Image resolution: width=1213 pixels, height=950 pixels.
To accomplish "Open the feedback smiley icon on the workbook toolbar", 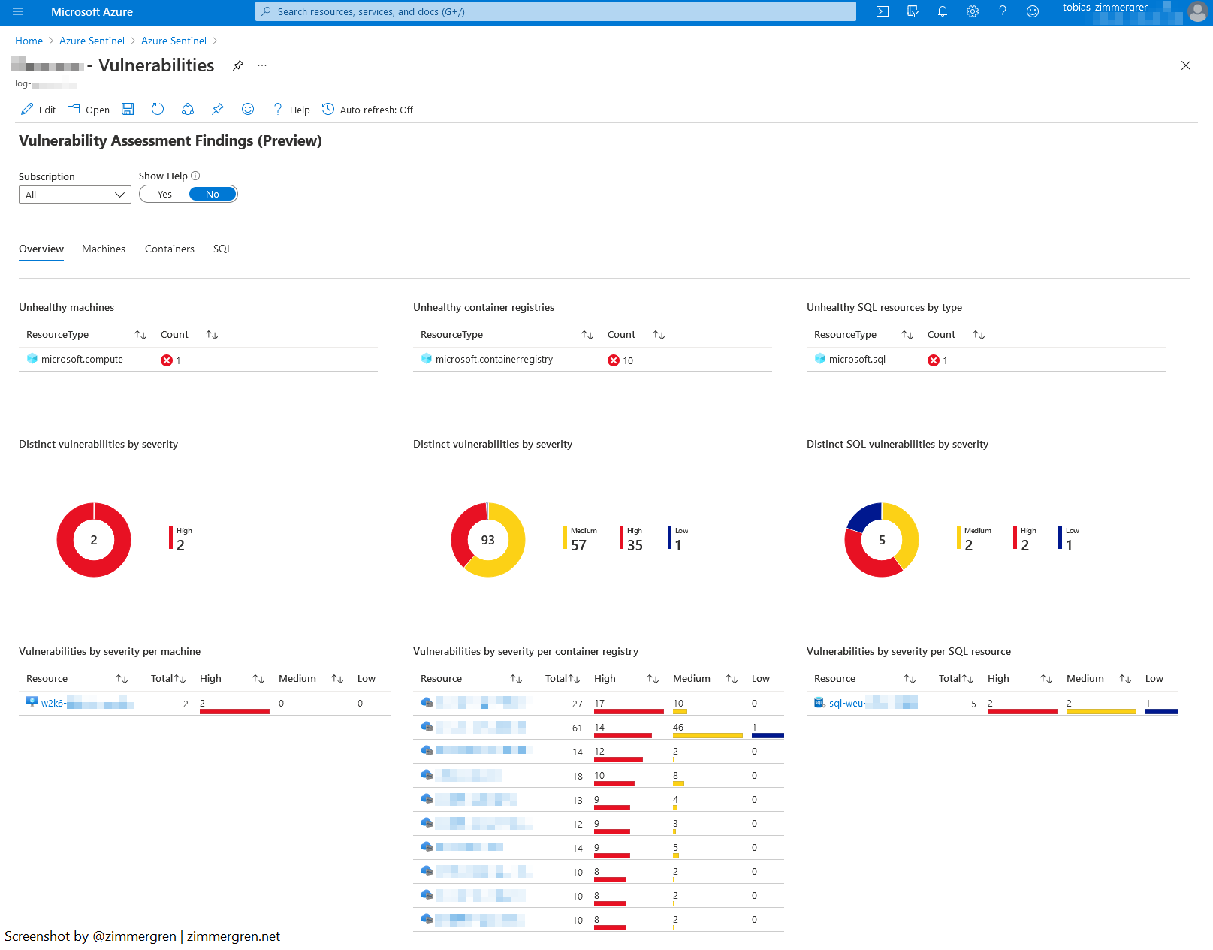I will click(x=247, y=109).
